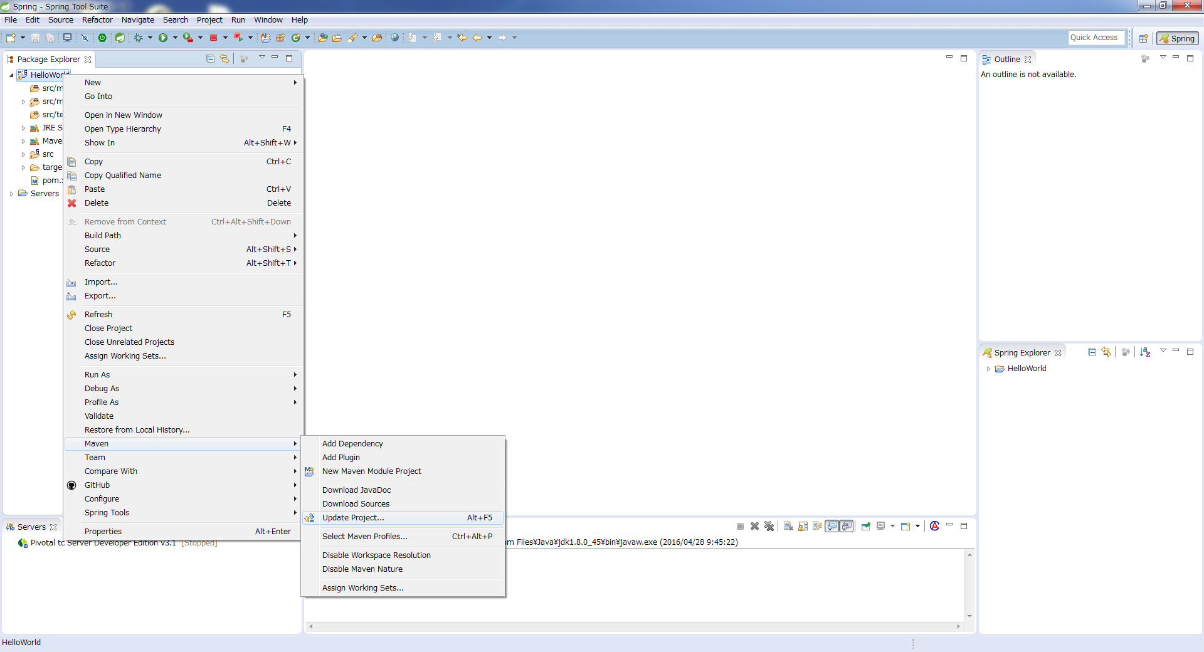Screen dimensions: 1204x652
Task: Click into the Quick Access search field
Action: 1096,38
